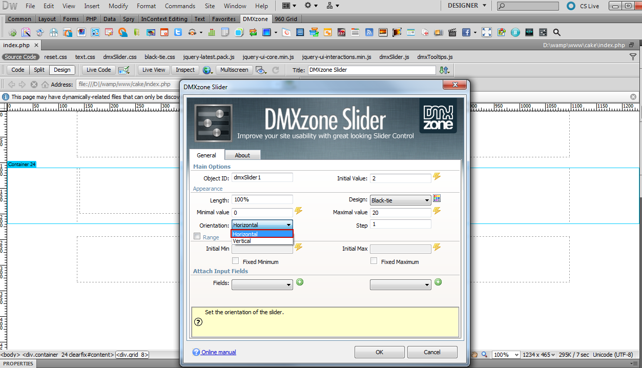
Task: Click the Visual Aids eye icon
Action: pos(261,70)
